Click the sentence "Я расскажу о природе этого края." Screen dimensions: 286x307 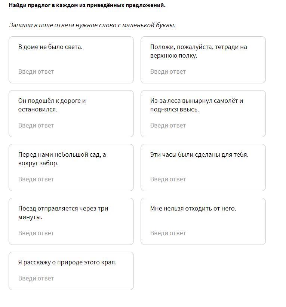(67, 262)
